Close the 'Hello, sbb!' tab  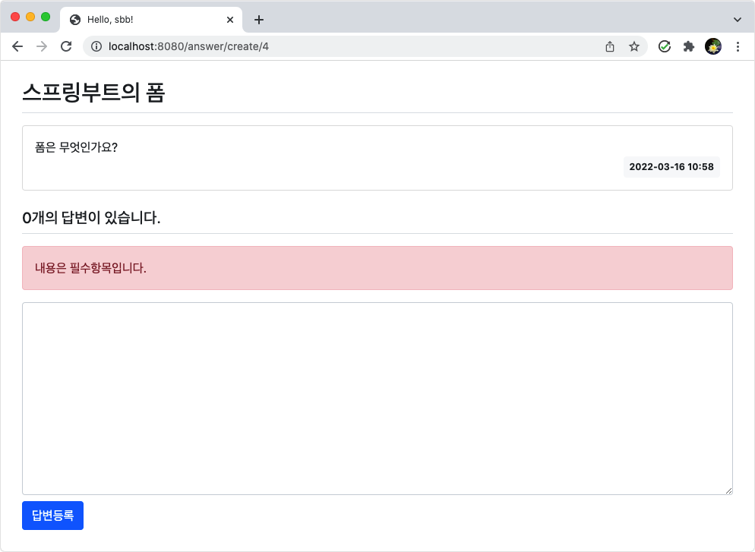click(230, 20)
